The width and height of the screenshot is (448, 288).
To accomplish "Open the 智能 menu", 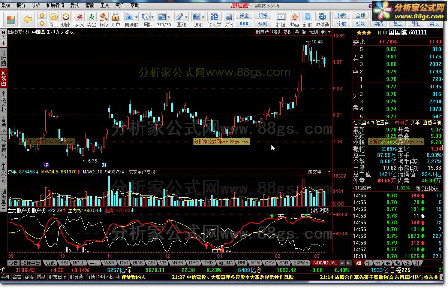I will [x=90, y=5].
